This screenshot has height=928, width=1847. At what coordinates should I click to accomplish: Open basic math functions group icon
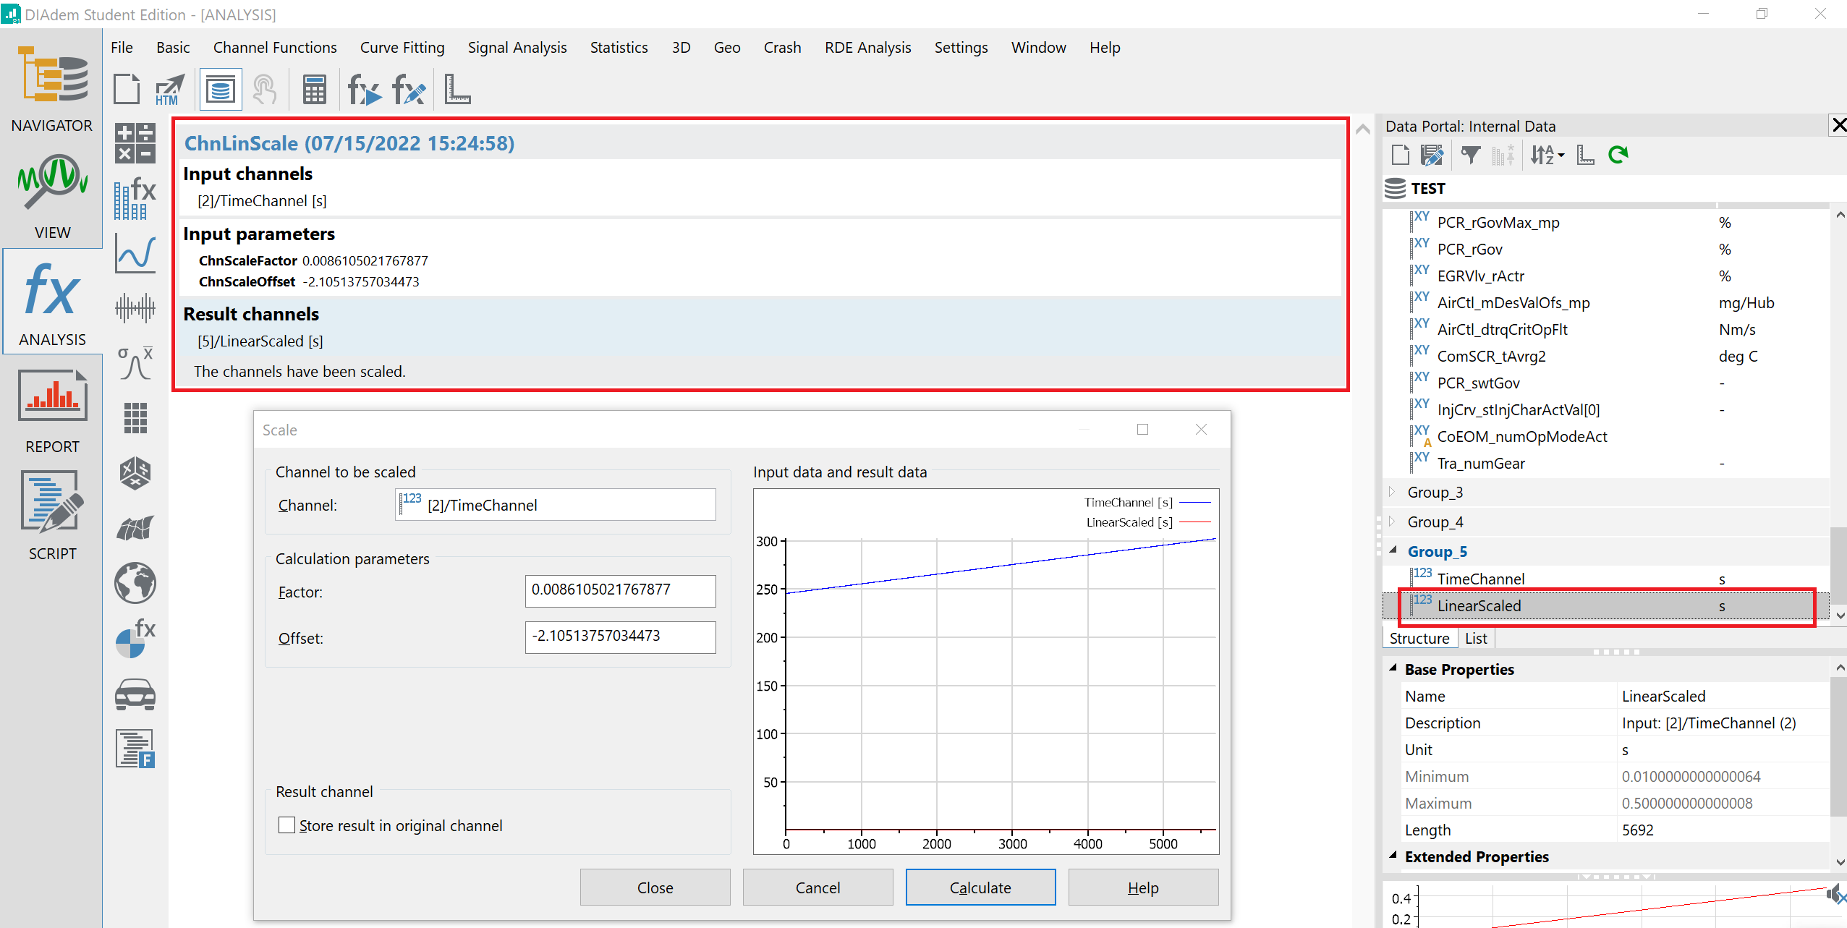pyautogui.click(x=135, y=142)
